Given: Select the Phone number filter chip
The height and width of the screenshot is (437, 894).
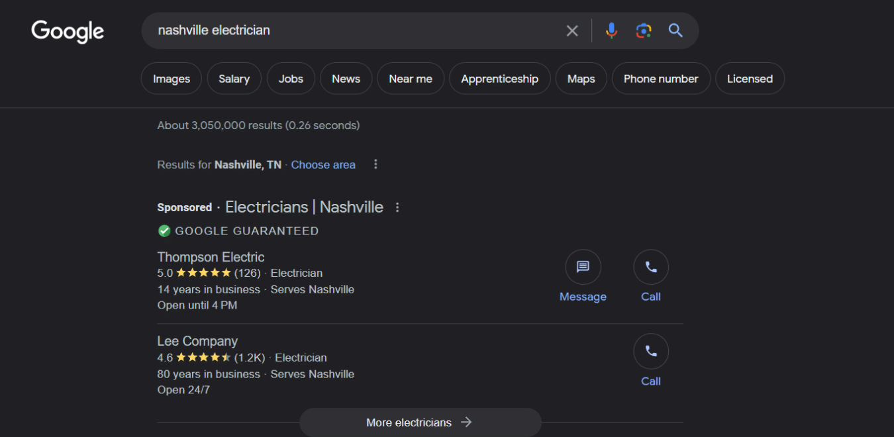Looking at the screenshot, I should pyautogui.click(x=661, y=79).
